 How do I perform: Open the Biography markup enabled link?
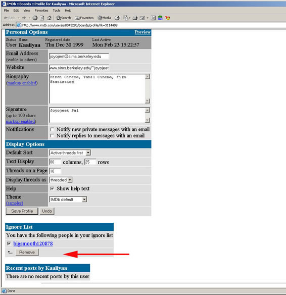click(x=22, y=83)
